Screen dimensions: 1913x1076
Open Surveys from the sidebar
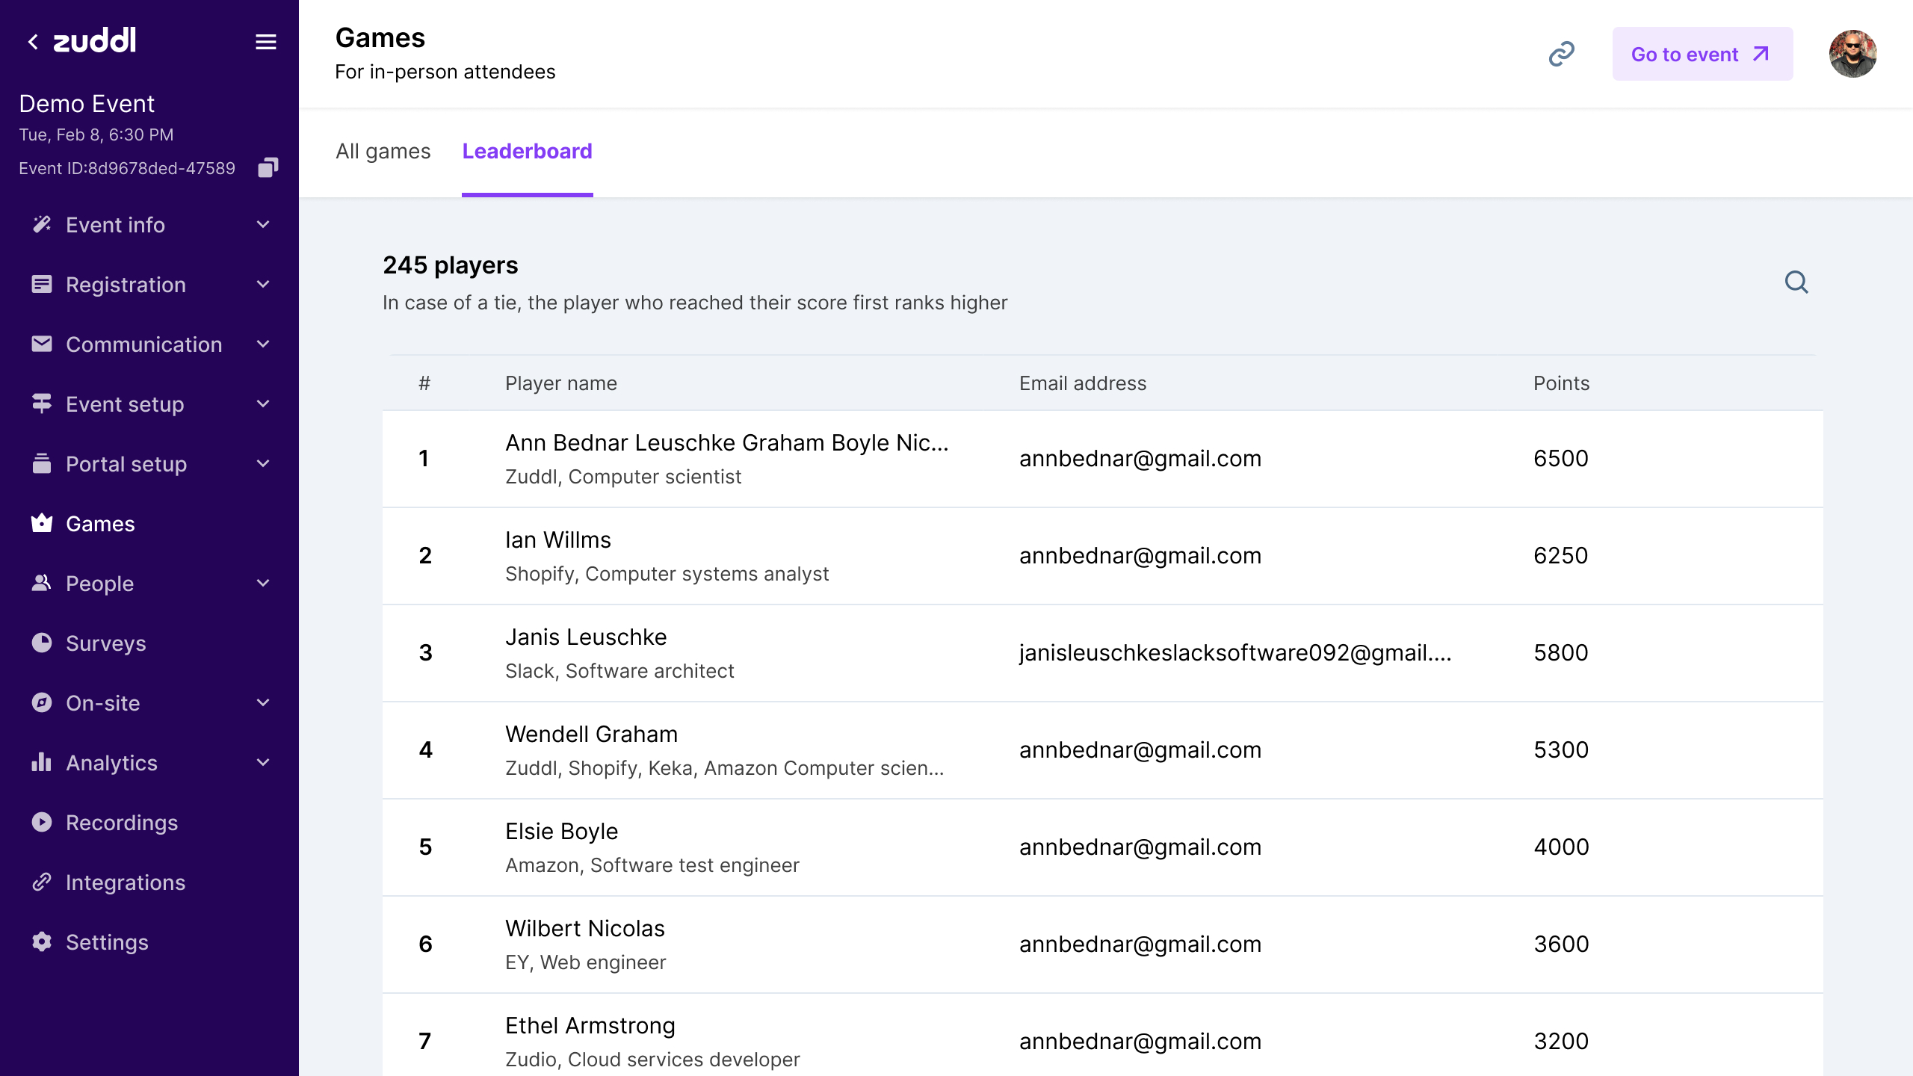click(x=105, y=643)
